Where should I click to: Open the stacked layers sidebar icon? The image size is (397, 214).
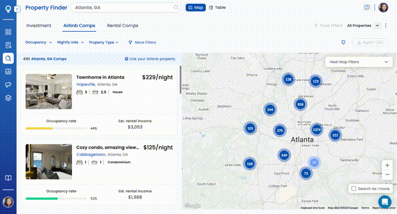(x=8, y=98)
